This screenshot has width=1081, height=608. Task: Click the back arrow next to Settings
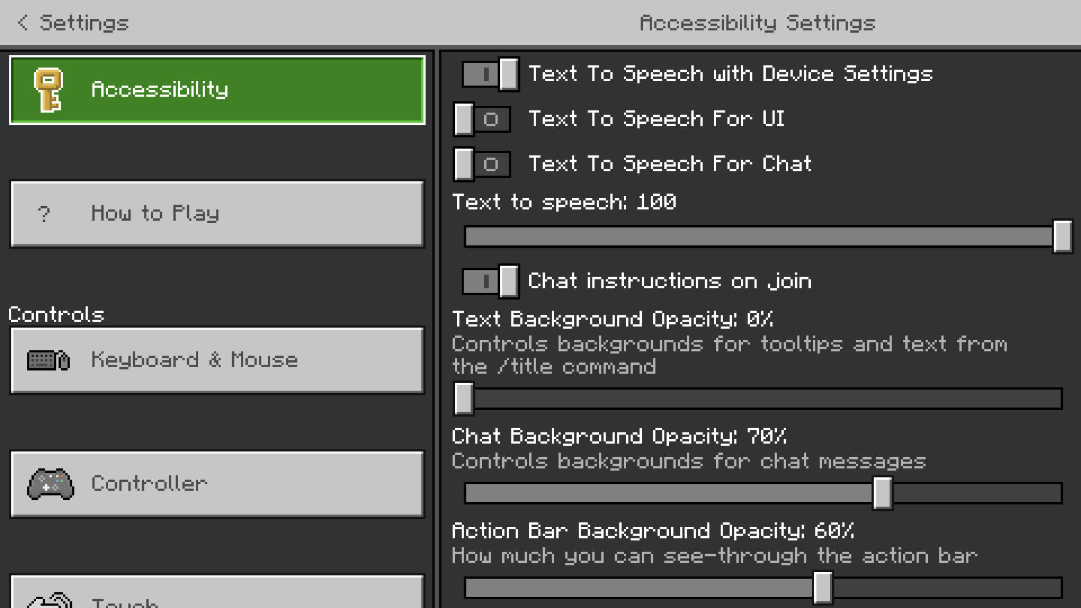[23, 23]
